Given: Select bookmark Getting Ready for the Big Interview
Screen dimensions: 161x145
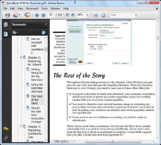Looking at the screenshot, I should [37, 75].
